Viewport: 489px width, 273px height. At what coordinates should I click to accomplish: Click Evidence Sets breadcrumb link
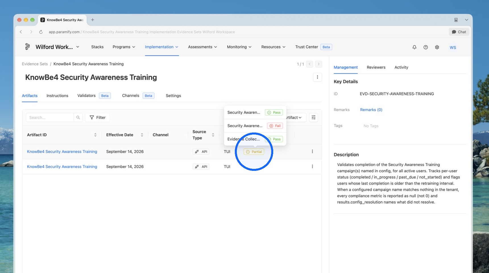tap(35, 64)
